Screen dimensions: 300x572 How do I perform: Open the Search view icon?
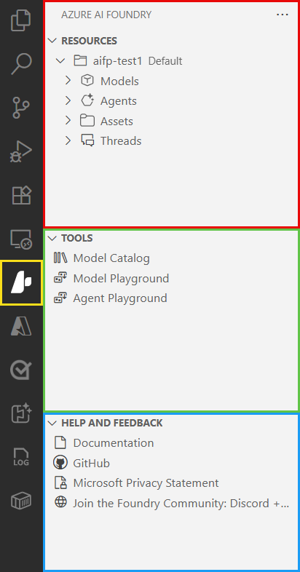21,63
